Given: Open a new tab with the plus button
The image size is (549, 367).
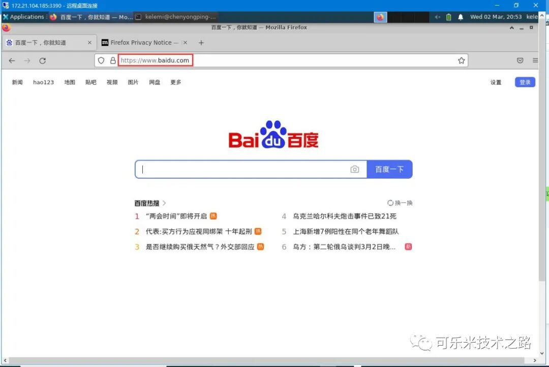Looking at the screenshot, I should pyautogui.click(x=201, y=42).
